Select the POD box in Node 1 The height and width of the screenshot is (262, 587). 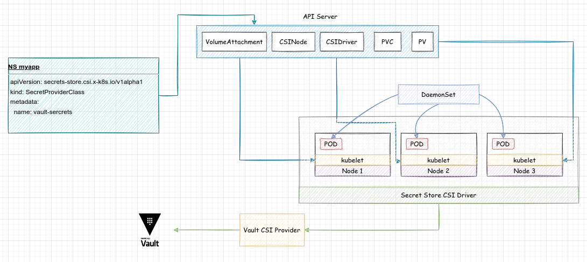(331, 144)
